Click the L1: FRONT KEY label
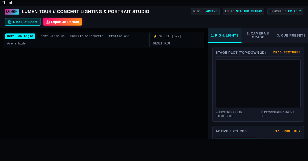The image size is (308, 161). point(287,131)
